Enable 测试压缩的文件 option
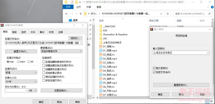This screenshot has width=215, height=104. tap(44, 77)
